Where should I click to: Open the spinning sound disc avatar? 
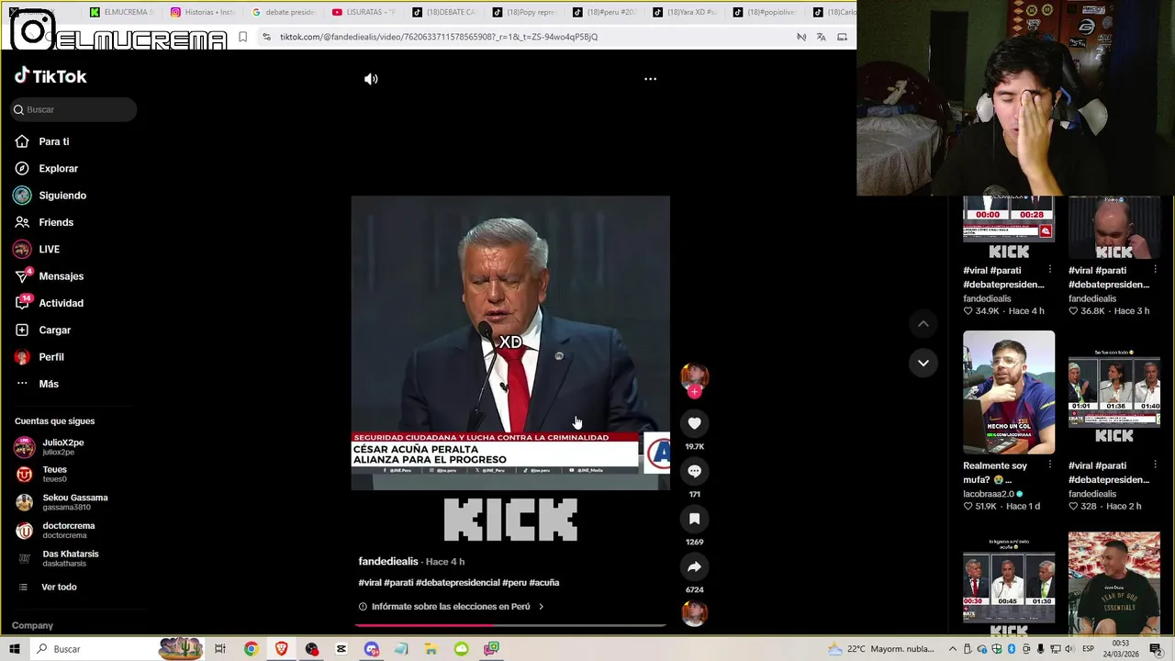point(694,612)
